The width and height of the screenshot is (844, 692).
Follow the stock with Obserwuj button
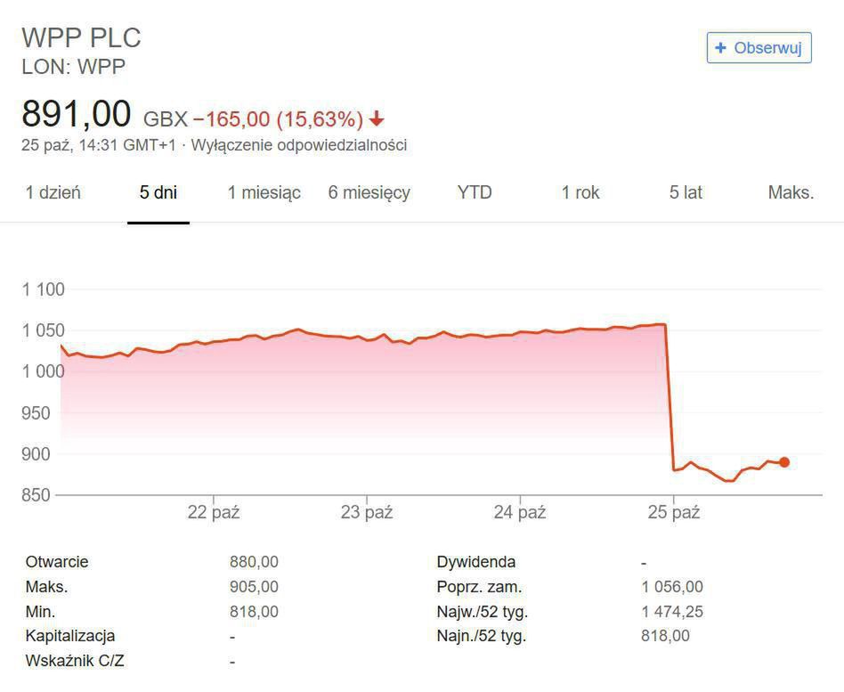click(759, 48)
